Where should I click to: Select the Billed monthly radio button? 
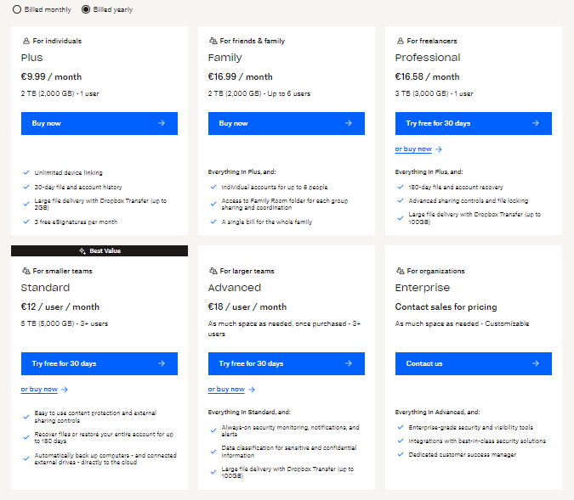[x=17, y=9]
